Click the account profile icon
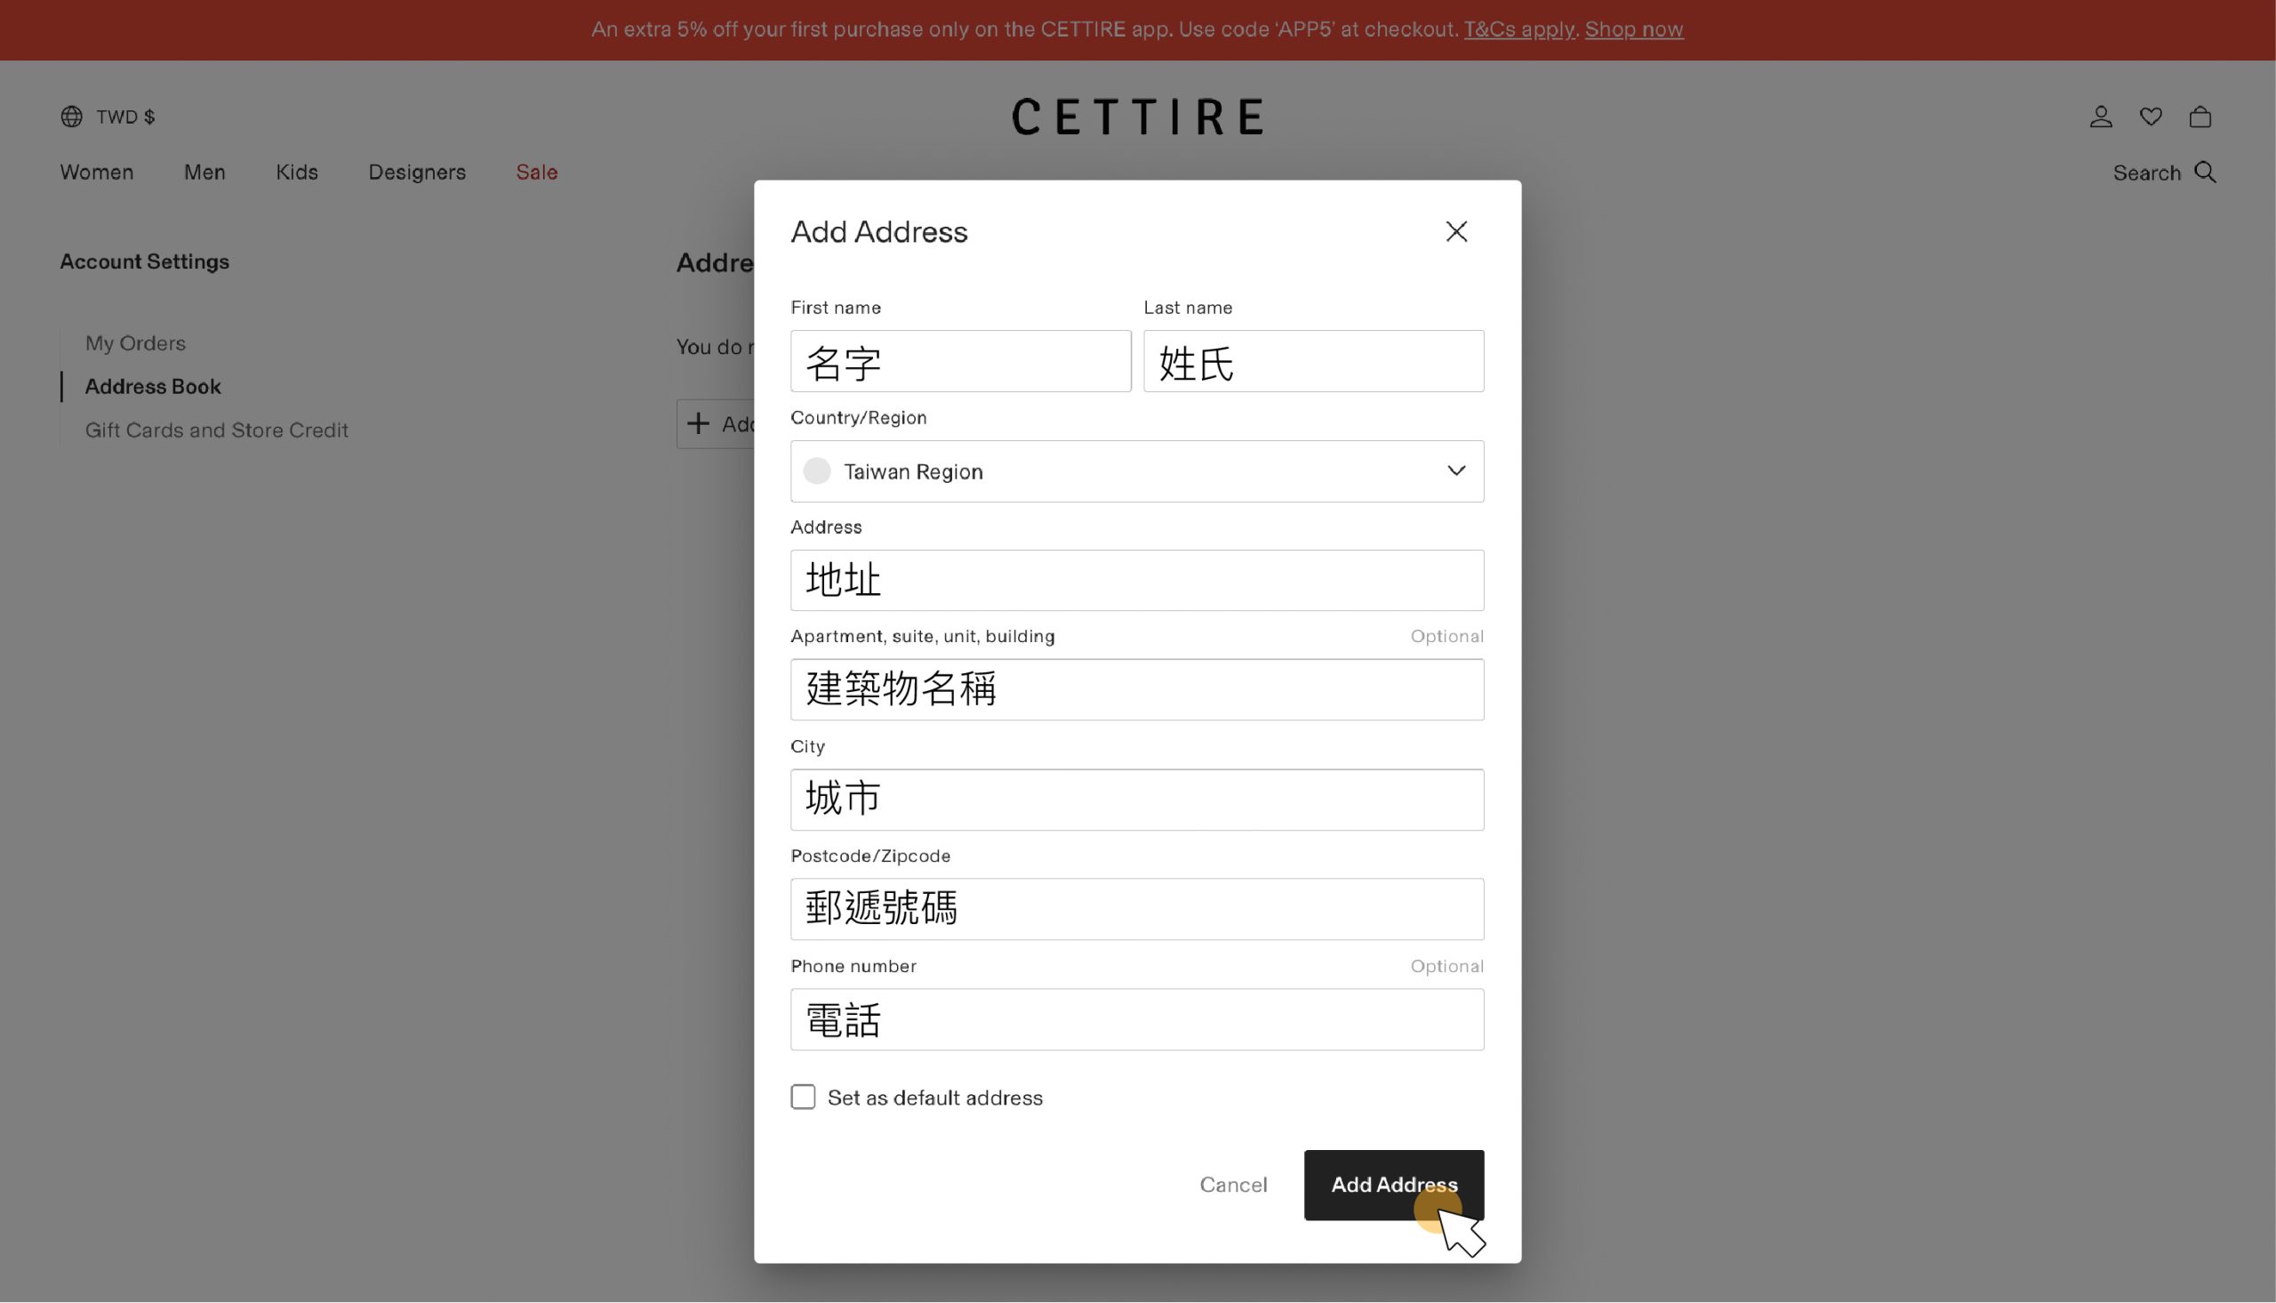The height and width of the screenshot is (1303, 2276). click(x=2101, y=116)
